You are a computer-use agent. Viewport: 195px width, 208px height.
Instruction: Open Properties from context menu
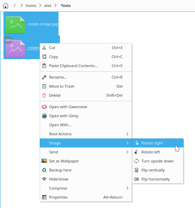[86, 197]
